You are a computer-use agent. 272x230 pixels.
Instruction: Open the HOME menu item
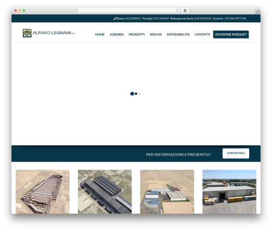pos(100,34)
